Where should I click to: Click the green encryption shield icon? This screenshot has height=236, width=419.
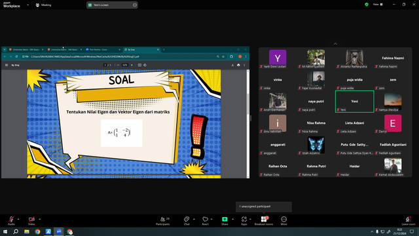click(367, 5)
